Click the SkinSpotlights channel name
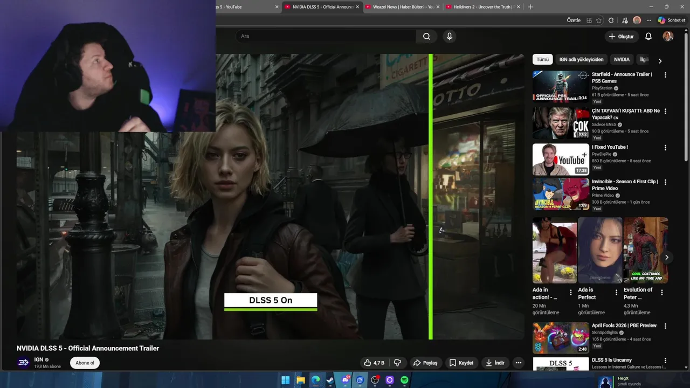 (605, 332)
